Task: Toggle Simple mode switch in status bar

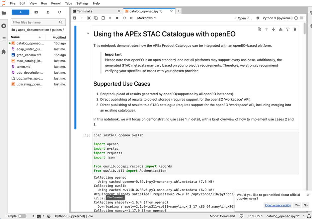Action: tap(22, 216)
